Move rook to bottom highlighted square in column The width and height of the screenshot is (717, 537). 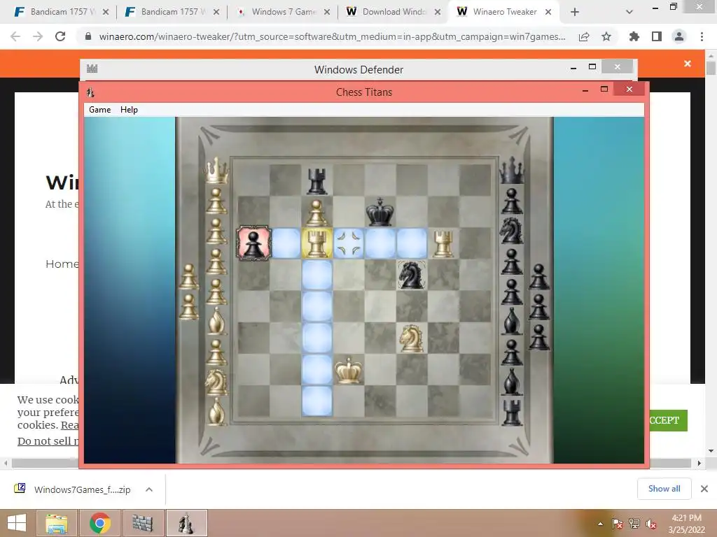coord(317,401)
